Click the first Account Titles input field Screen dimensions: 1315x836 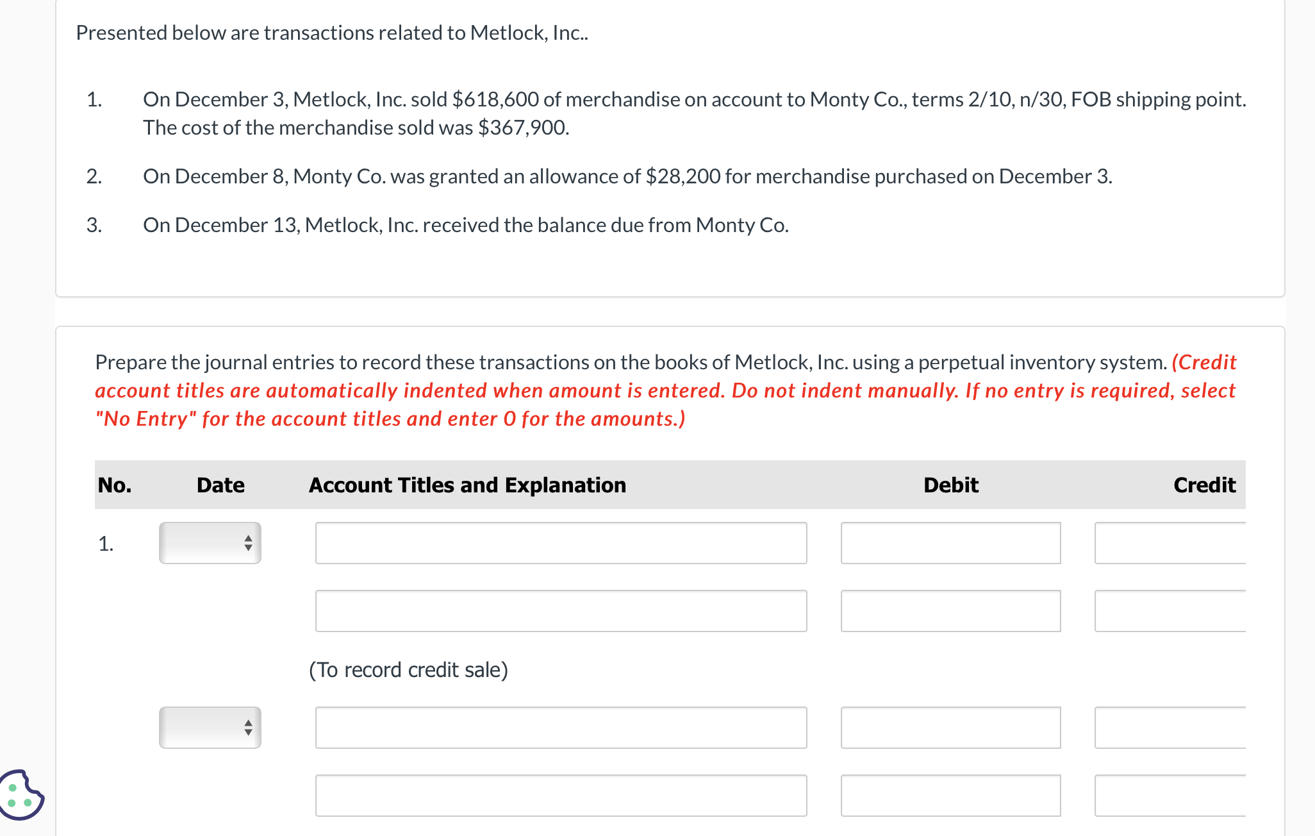(x=560, y=544)
